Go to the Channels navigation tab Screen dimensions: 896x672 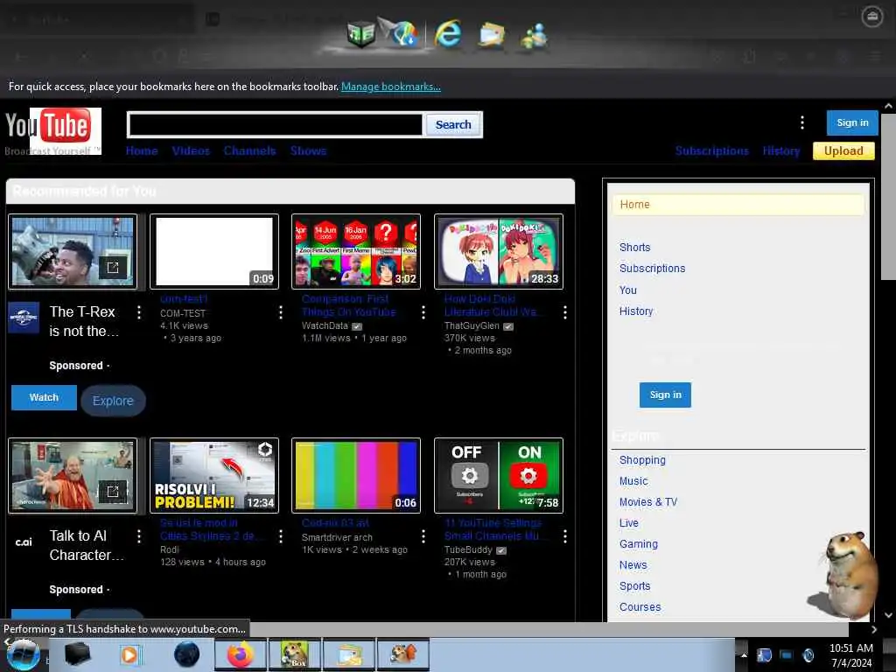pos(249,150)
